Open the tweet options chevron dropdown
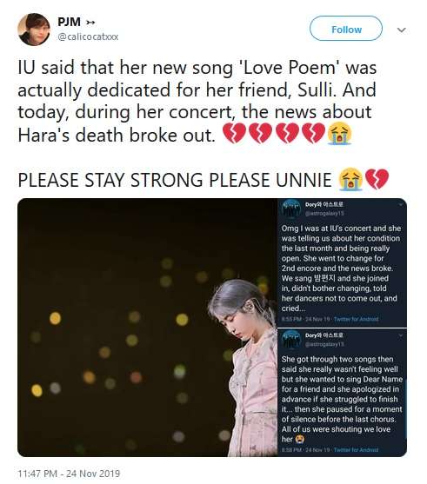This screenshot has height=484, width=427. click(402, 30)
